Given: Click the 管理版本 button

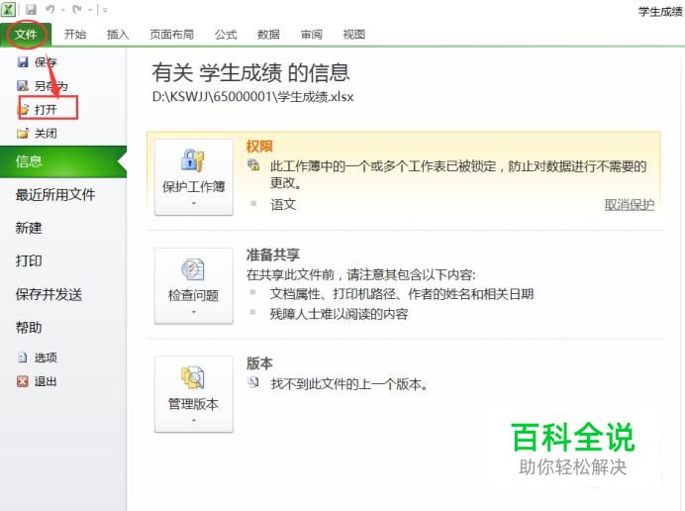Looking at the screenshot, I should tap(194, 394).
